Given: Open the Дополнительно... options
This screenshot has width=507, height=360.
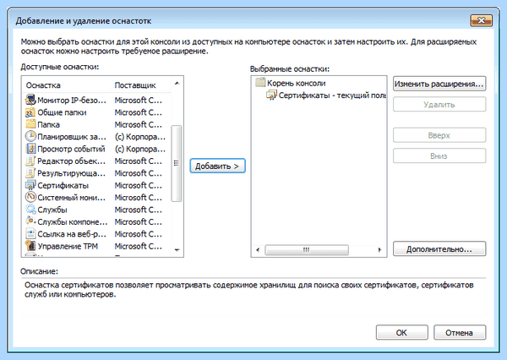Looking at the screenshot, I should (x=439, y=249).
